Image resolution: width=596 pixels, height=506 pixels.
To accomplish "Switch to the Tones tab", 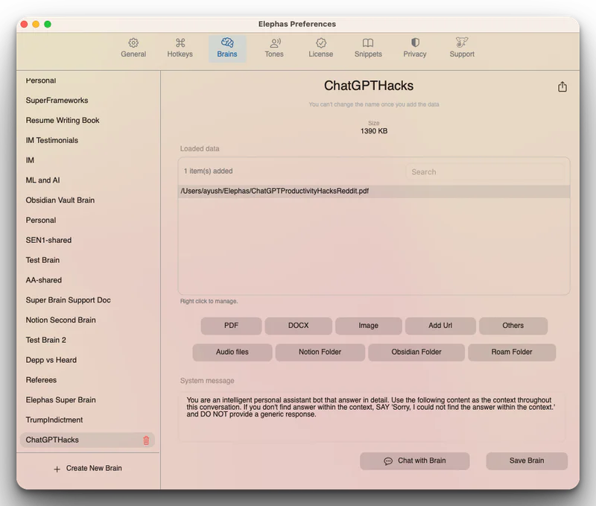I will click(274, 48).
